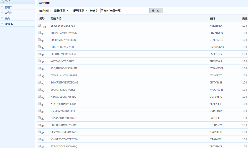Open the 使用情况 filter dropdown
Viewport: 248px width, 148px height.
coord(80,10)
